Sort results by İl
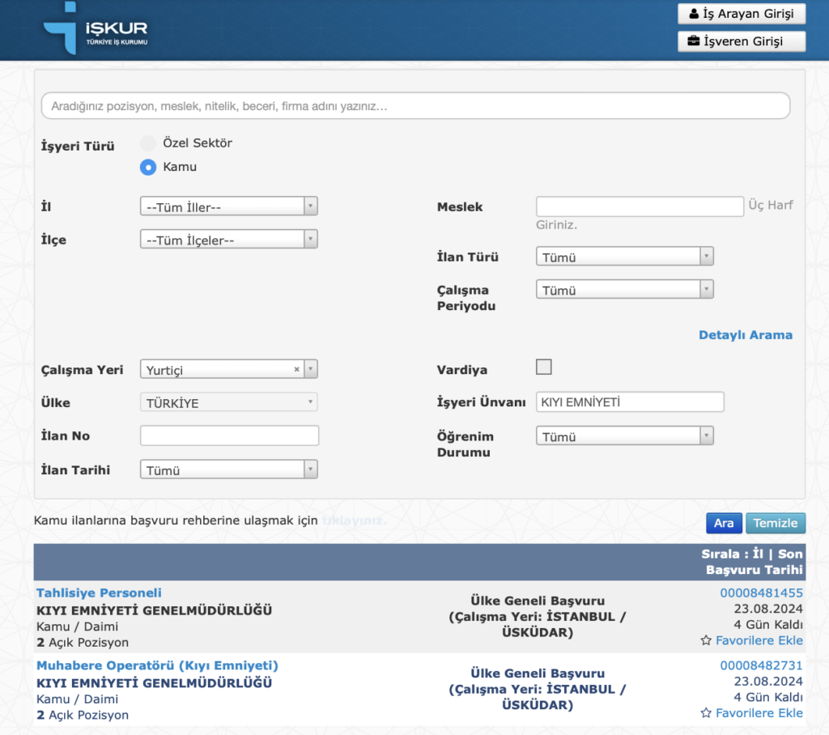Viewport: 829px width, 735px height. tap(758, 554)
